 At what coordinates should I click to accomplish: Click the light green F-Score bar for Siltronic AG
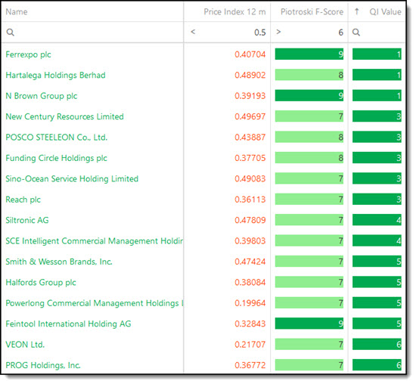tap(309, 220)
